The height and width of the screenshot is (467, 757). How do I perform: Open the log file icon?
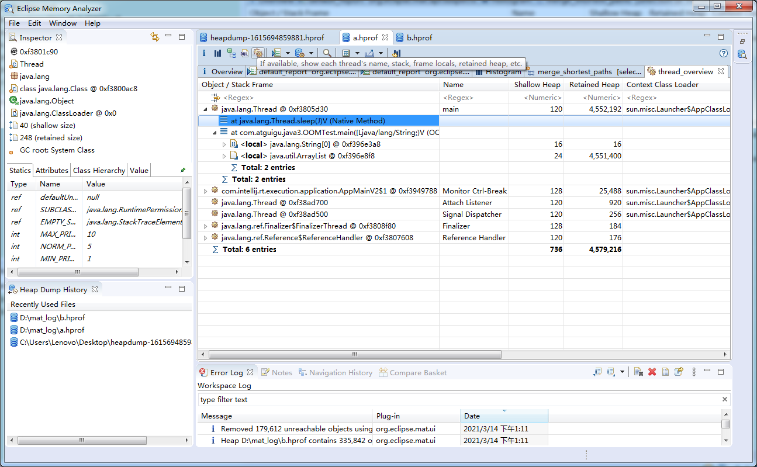tap(665, 372)
